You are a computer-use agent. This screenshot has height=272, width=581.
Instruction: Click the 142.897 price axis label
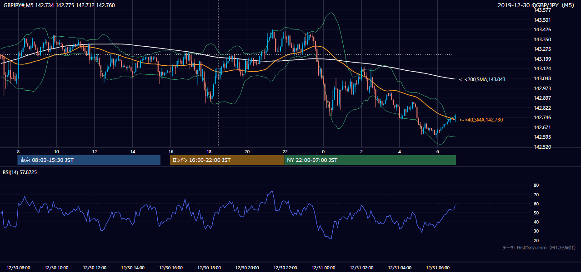[x=542, y=98]
